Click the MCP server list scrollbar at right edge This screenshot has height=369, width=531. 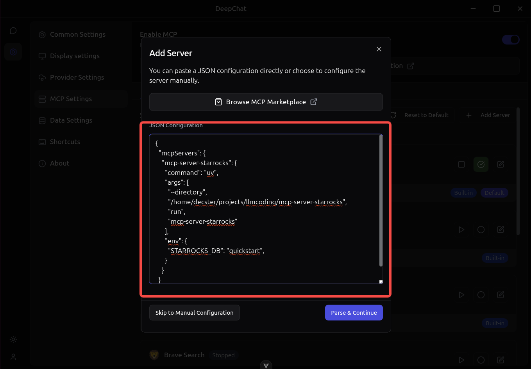click(x=518, y=172)
